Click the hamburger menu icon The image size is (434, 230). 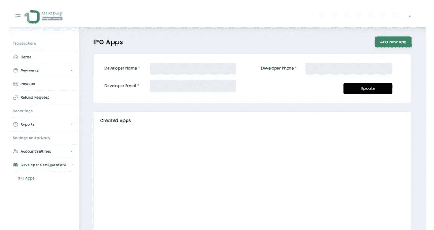coord(18,16)
